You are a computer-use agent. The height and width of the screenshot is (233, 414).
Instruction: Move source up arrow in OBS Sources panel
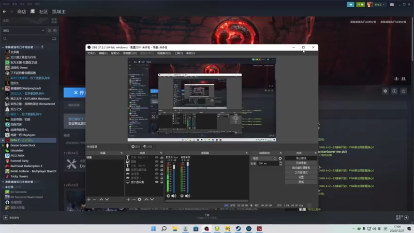point(146,199)
